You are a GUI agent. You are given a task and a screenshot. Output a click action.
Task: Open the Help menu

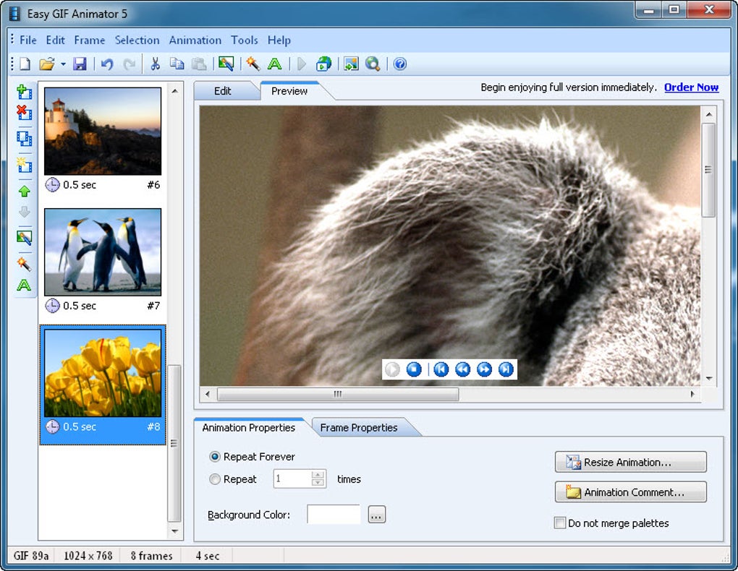tap(279, 40)
